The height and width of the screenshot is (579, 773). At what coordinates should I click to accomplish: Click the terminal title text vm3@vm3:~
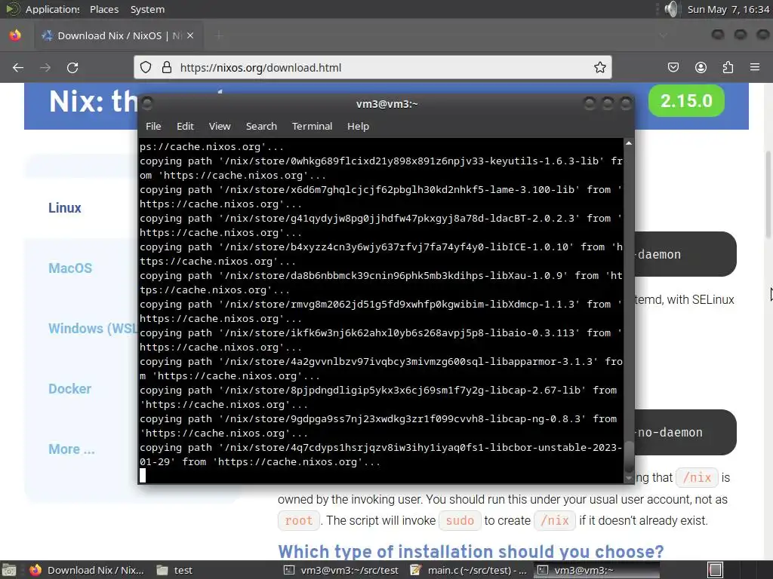(x=387, y=104)
